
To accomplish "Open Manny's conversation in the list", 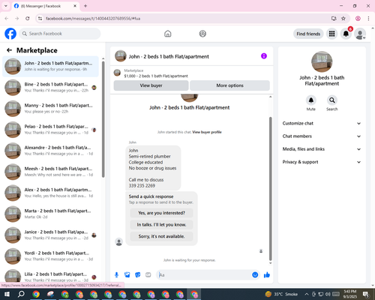I will pyautogui.click(x=50, y=109).
